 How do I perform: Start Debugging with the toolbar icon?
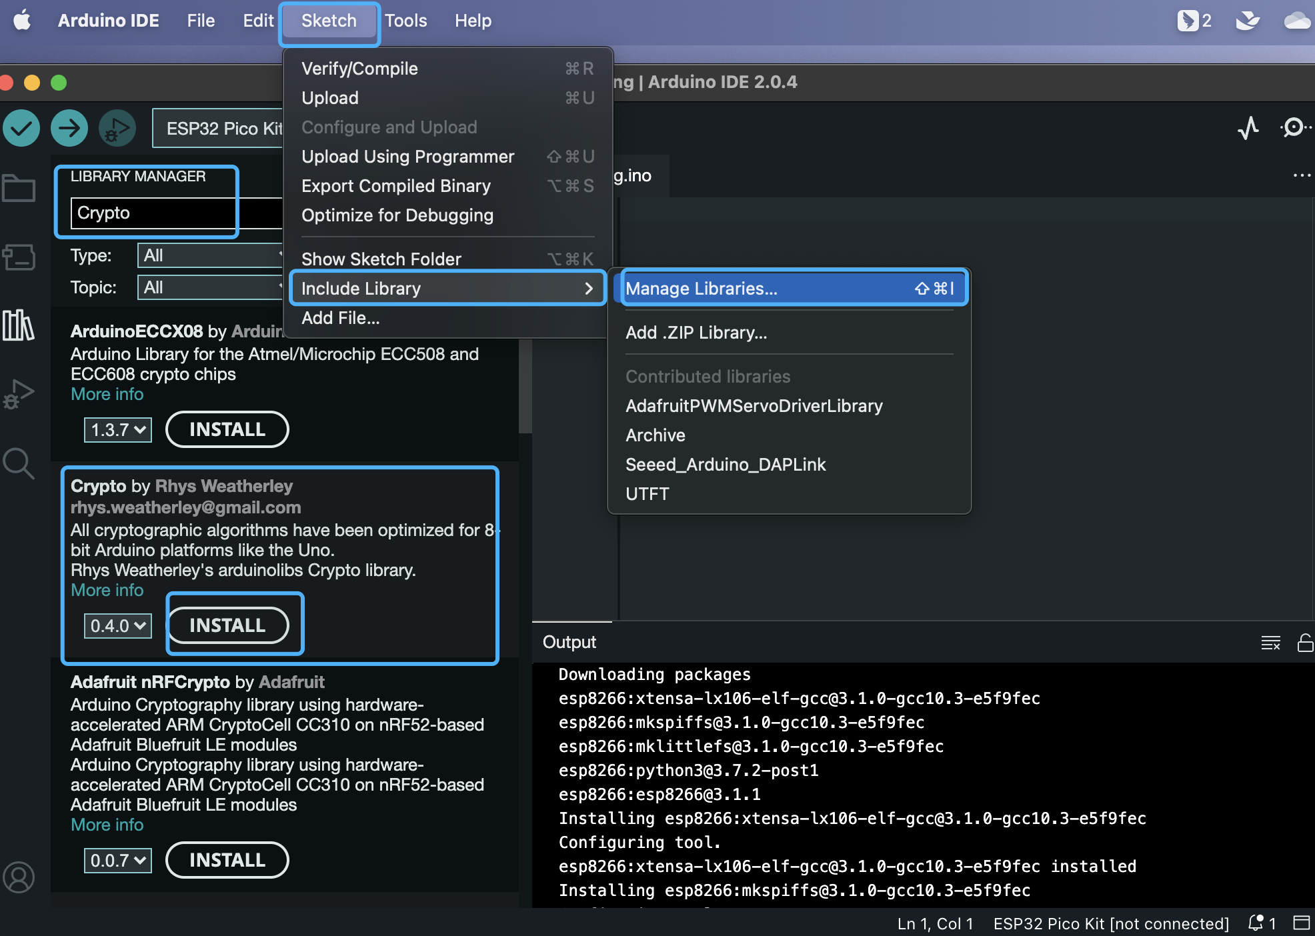coord(117,128)
